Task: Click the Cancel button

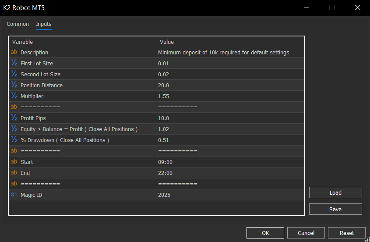Action: click(306, 233)
